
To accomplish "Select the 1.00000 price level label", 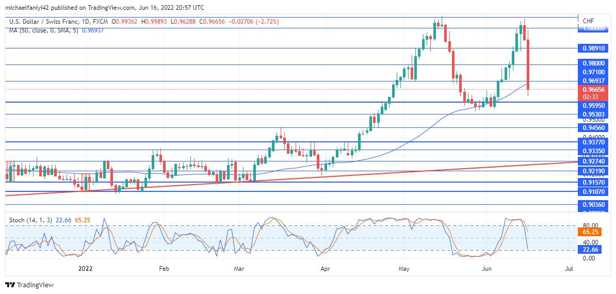I will [x=594, y=28].
